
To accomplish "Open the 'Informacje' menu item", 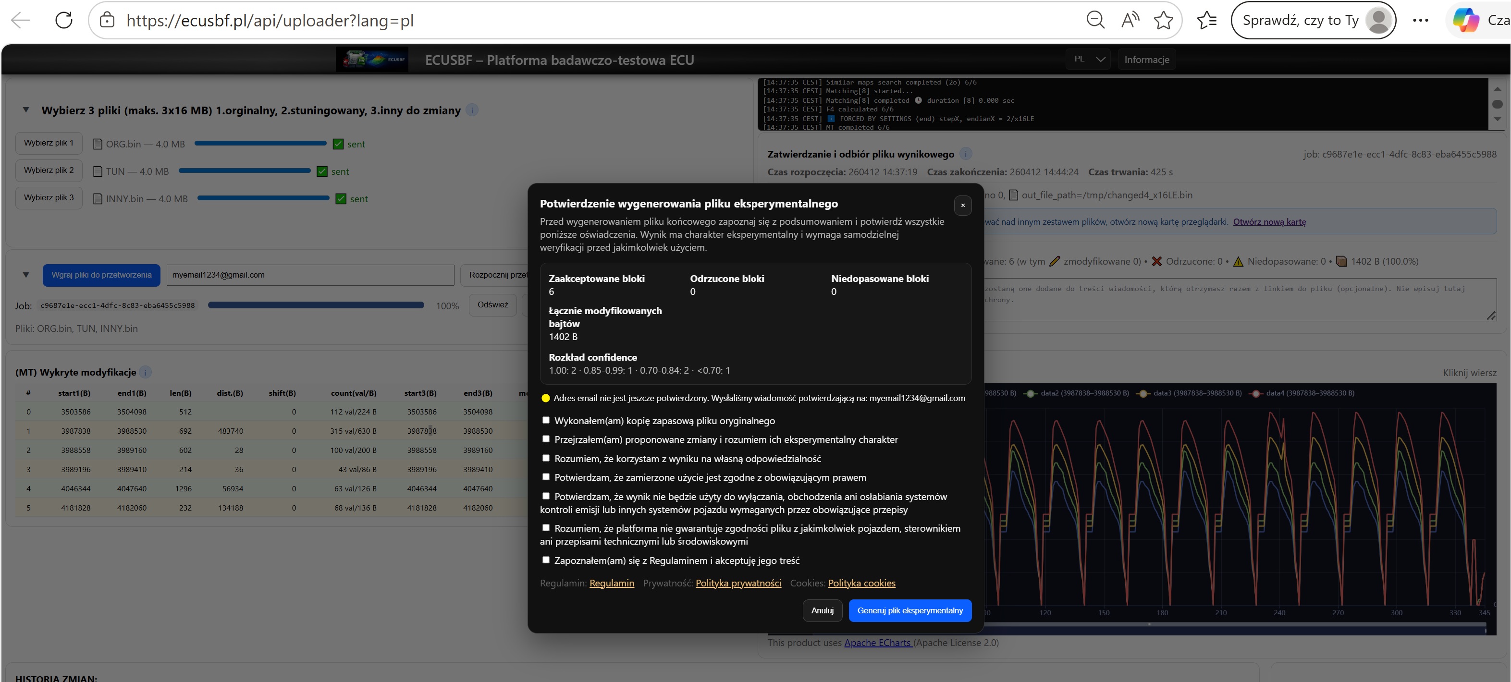I will pos(1146,59).
